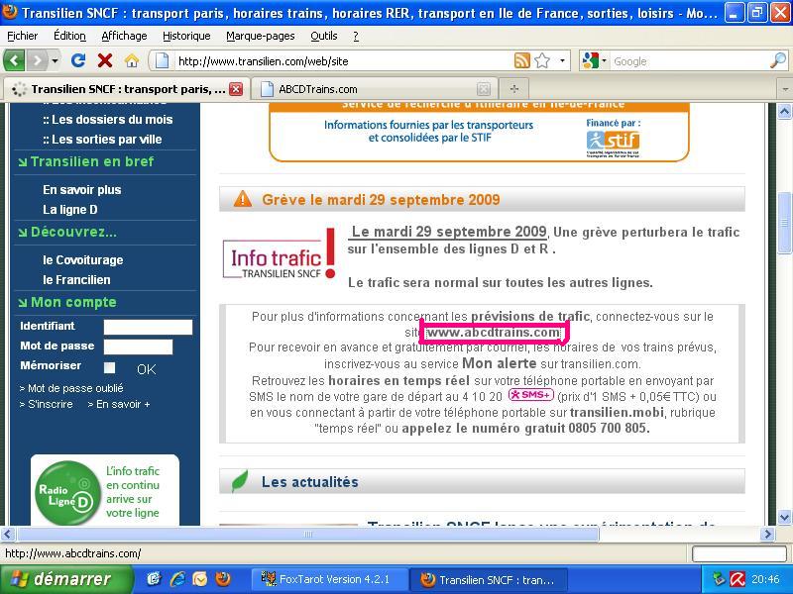Viewport: 793px width, 594px height.
Task: Bookmark this page with the star
Action: pos(542,60)
